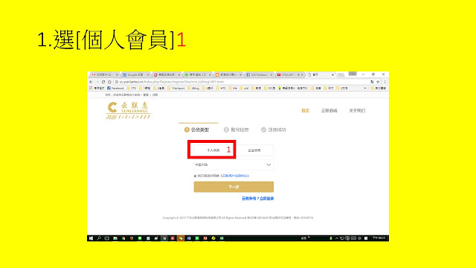
Task: Click the 已有账号？立即登录 login link
Action: tap(258, 199)
